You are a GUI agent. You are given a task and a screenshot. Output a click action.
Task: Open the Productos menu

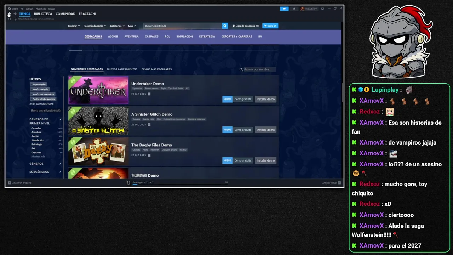click(41, 8)
